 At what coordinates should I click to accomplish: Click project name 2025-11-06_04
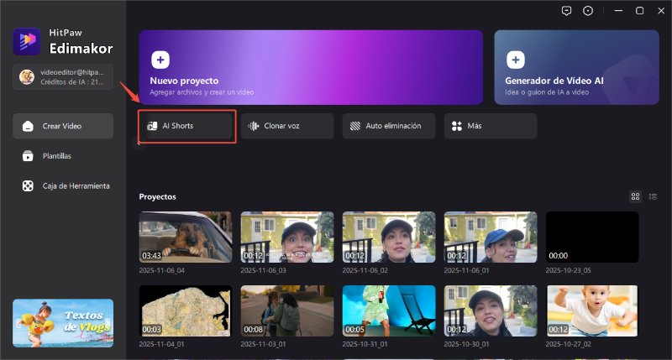click(x=161, y=270)
